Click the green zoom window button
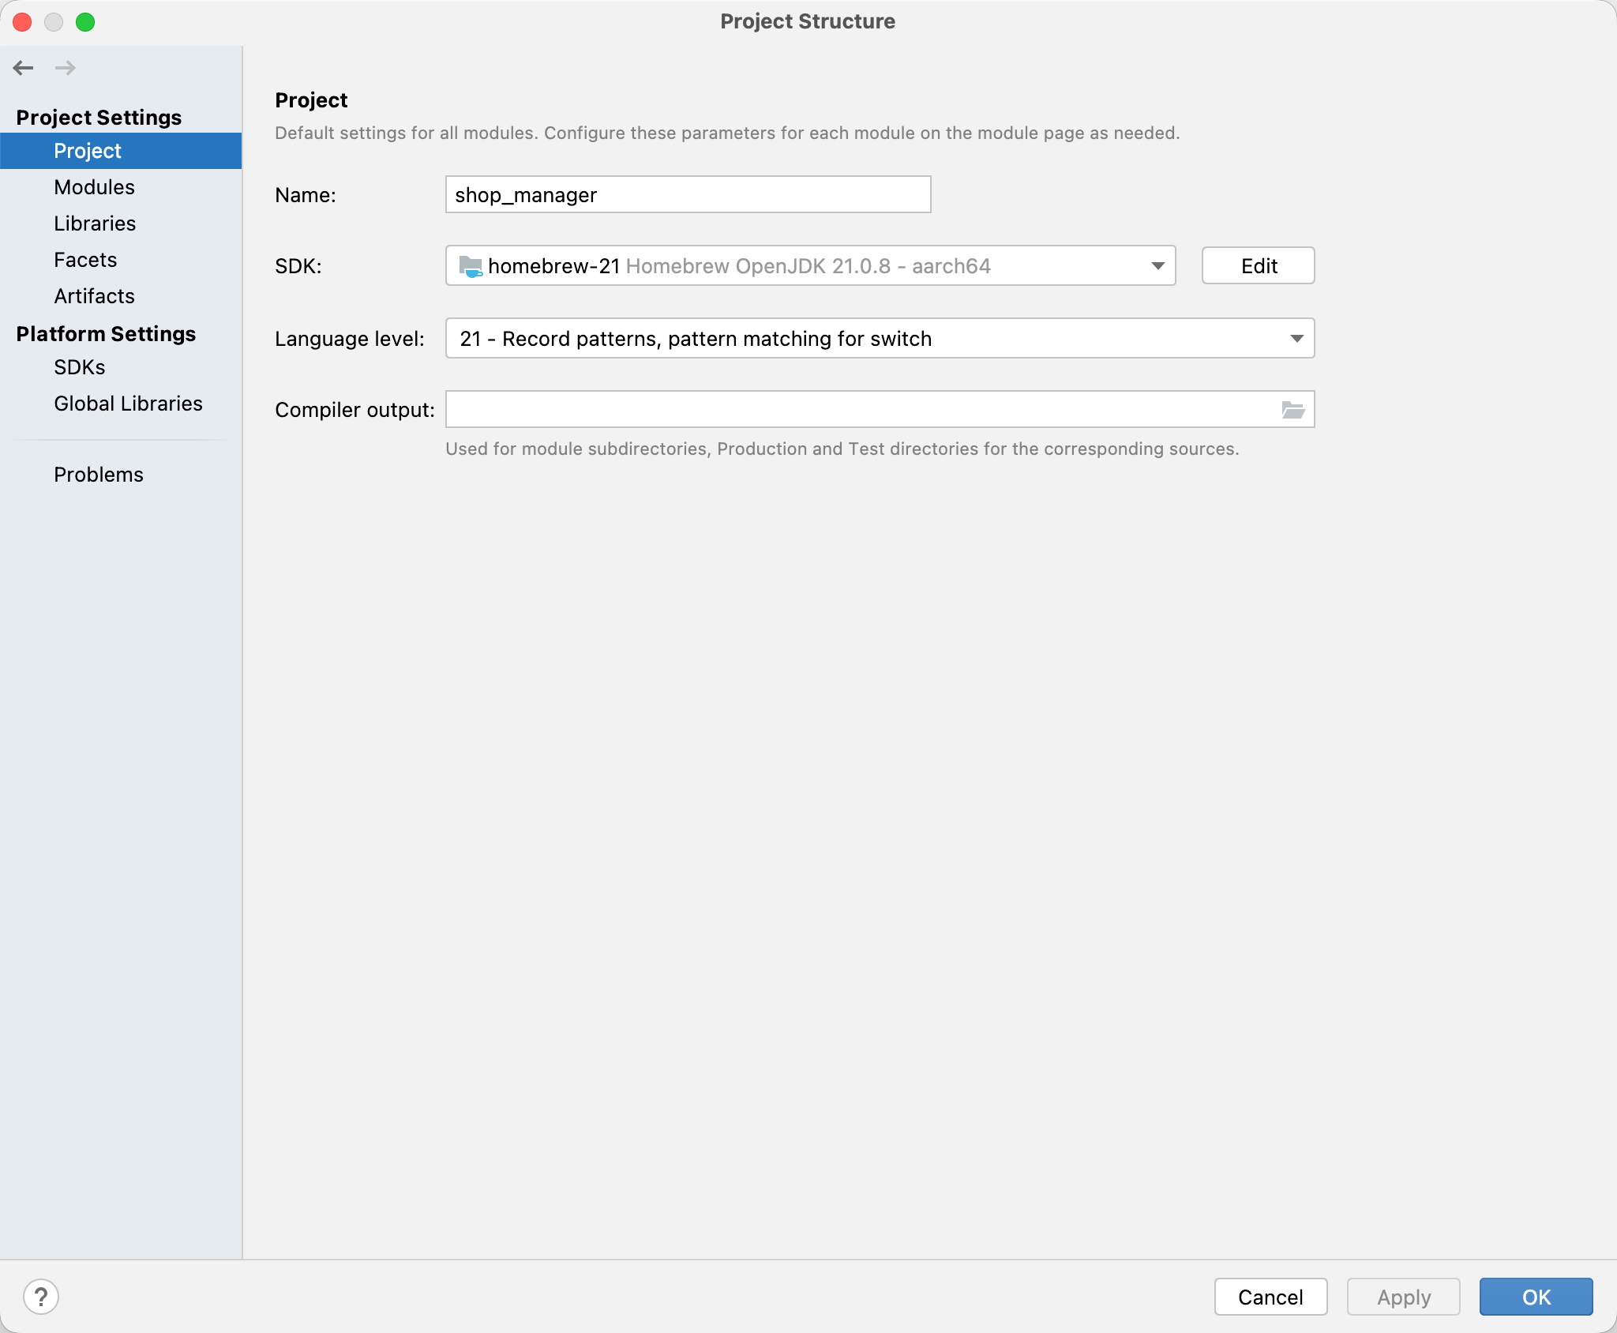1617x1333 pixels. [x=85, y=22]
